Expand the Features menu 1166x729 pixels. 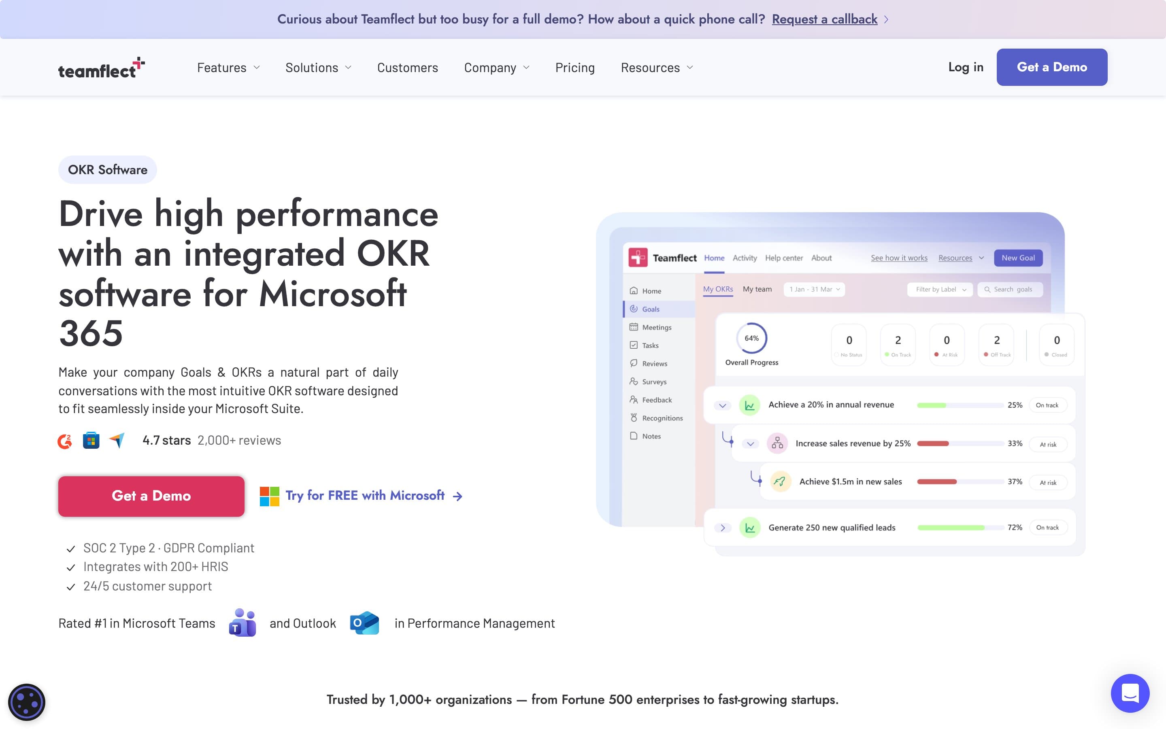228,68
